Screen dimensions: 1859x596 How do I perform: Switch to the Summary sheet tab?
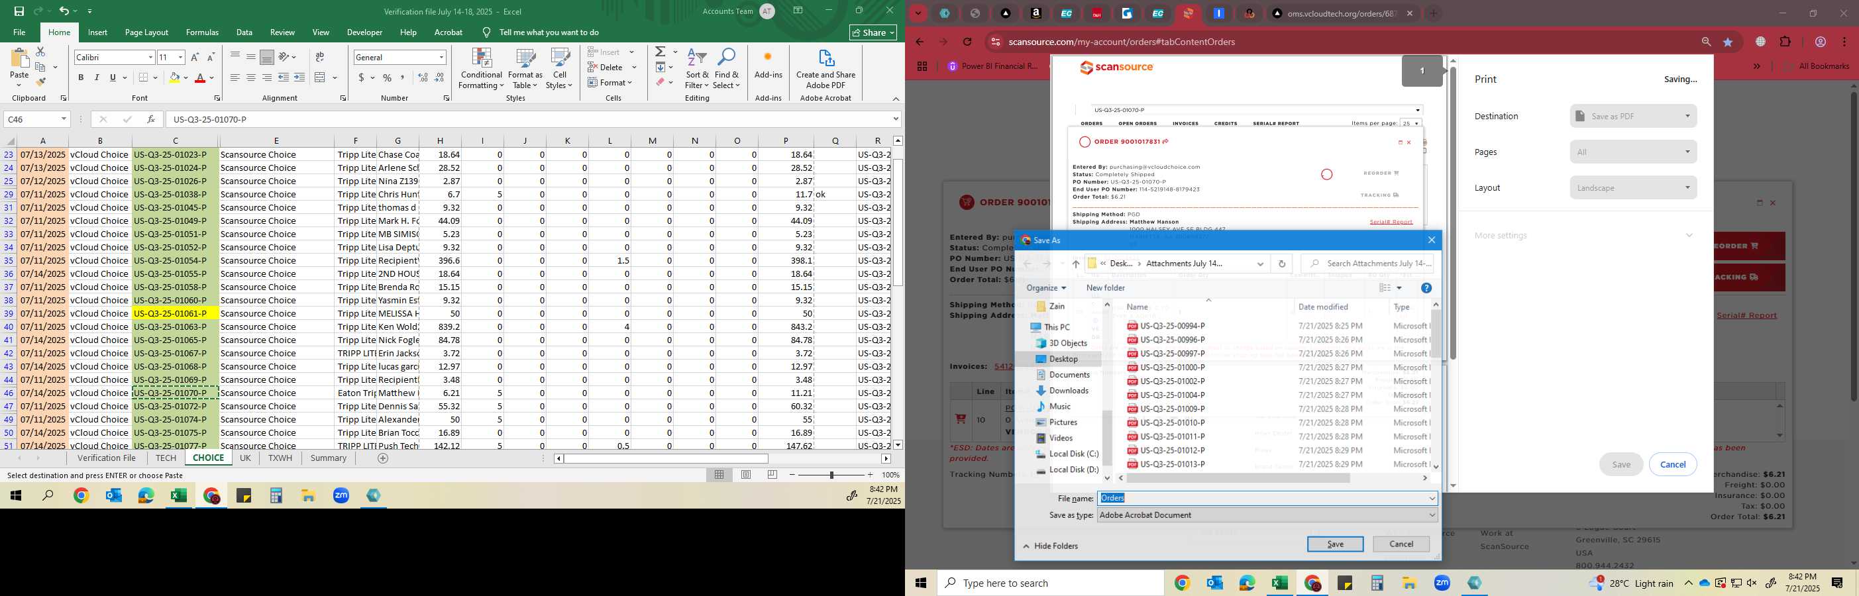tap(329, 458)
